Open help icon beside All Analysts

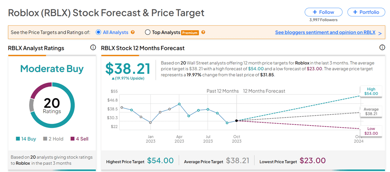click(x=133, y=32)
